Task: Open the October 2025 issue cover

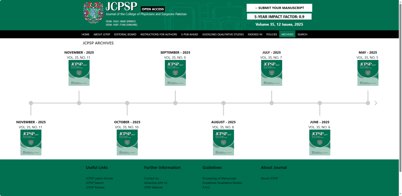Action: 127,142
